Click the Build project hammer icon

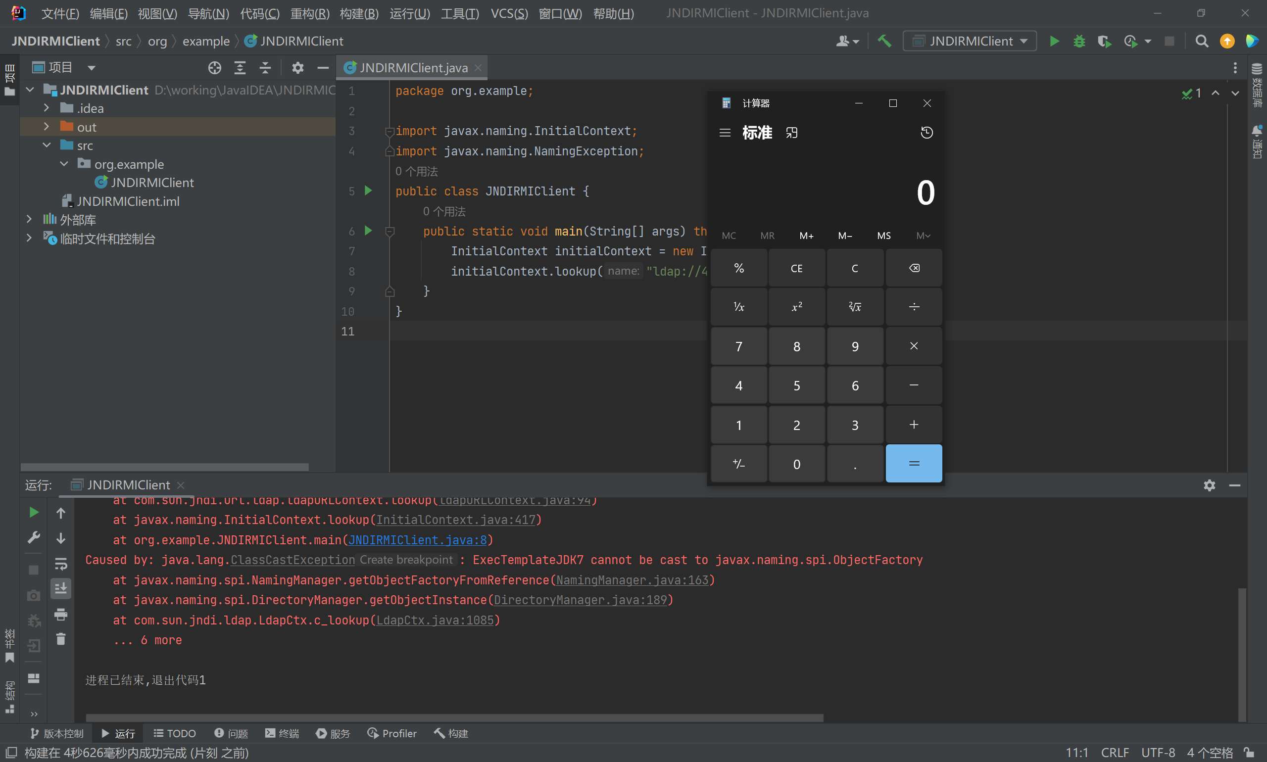click(x=884, y=41)
